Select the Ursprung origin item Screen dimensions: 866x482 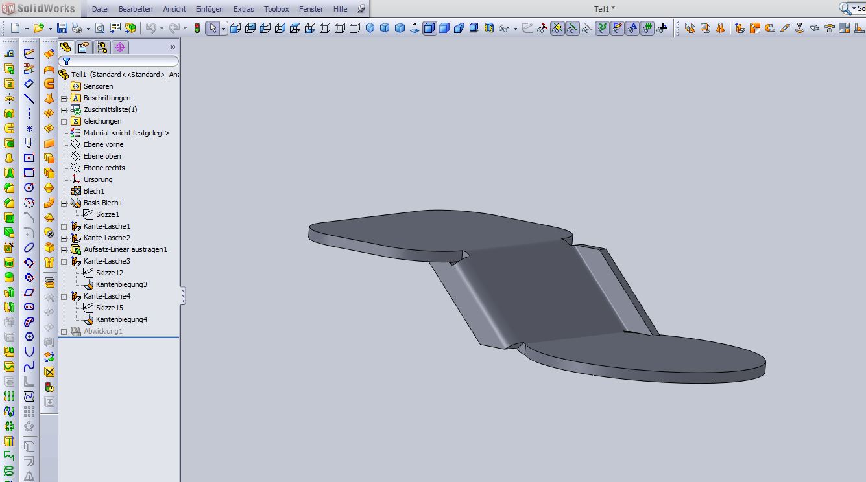98,179
